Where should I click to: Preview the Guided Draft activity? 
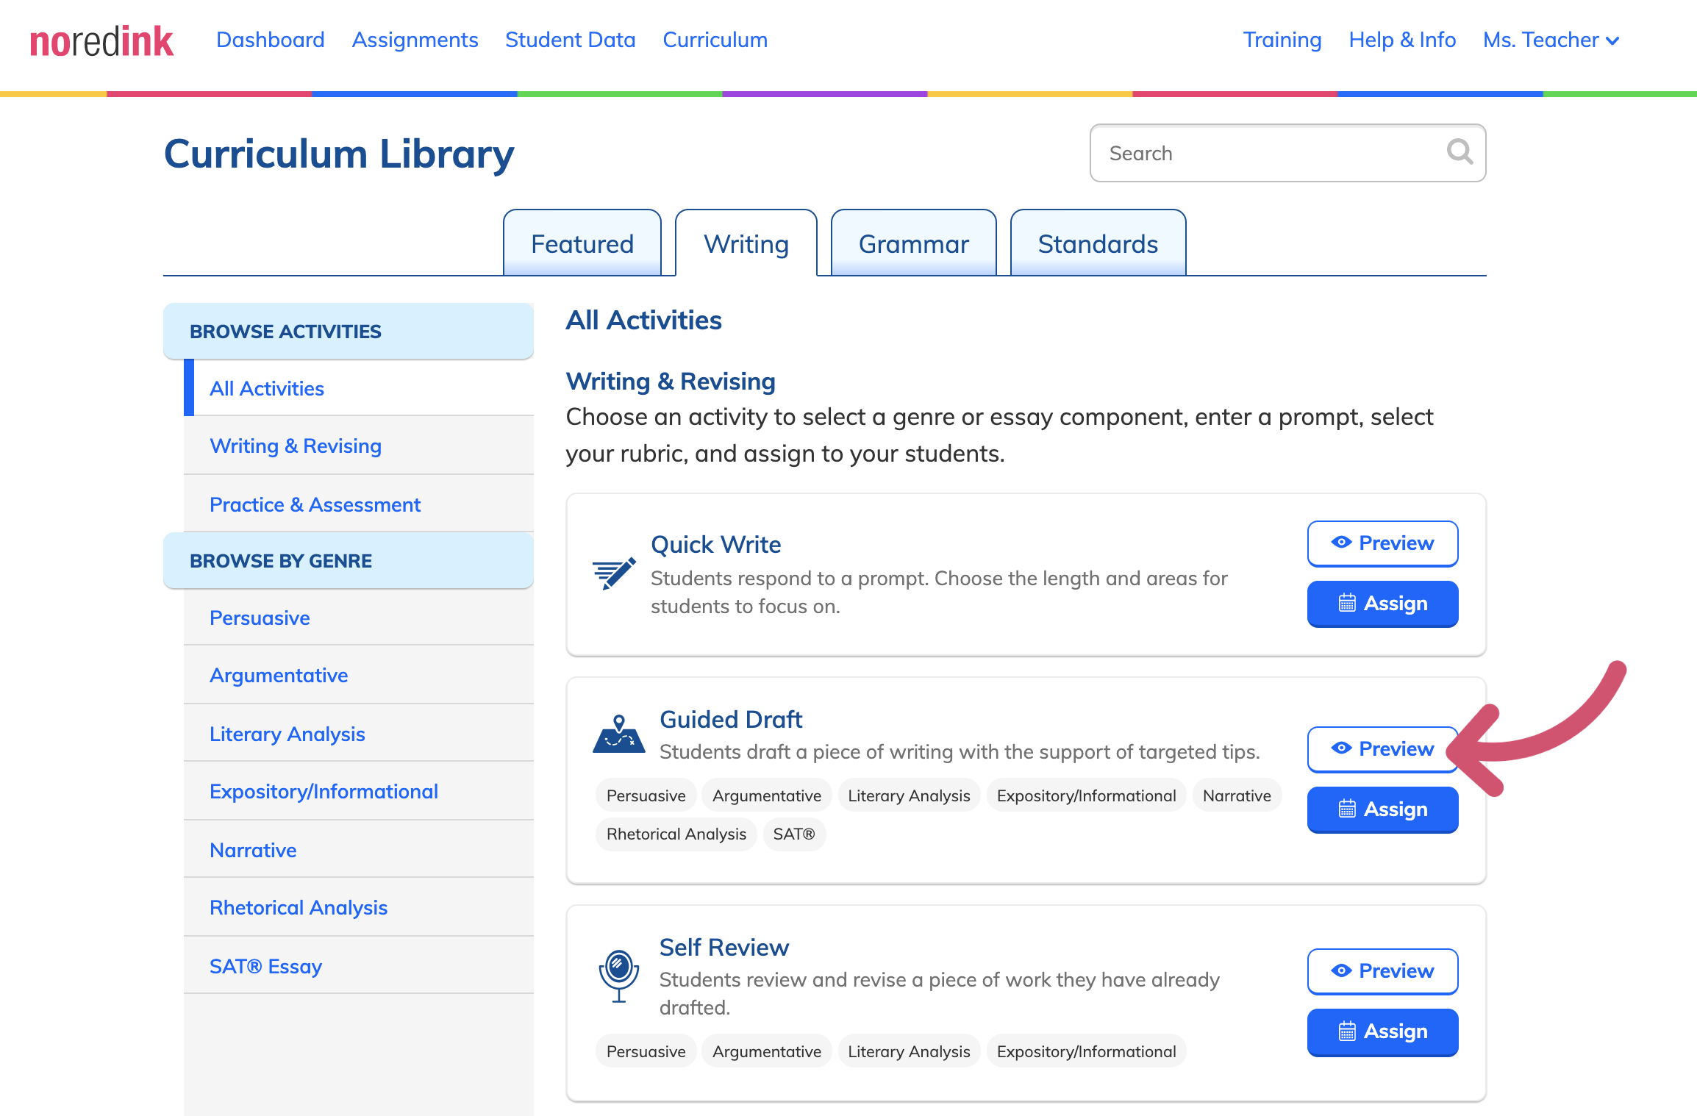tap(1382, 749)
